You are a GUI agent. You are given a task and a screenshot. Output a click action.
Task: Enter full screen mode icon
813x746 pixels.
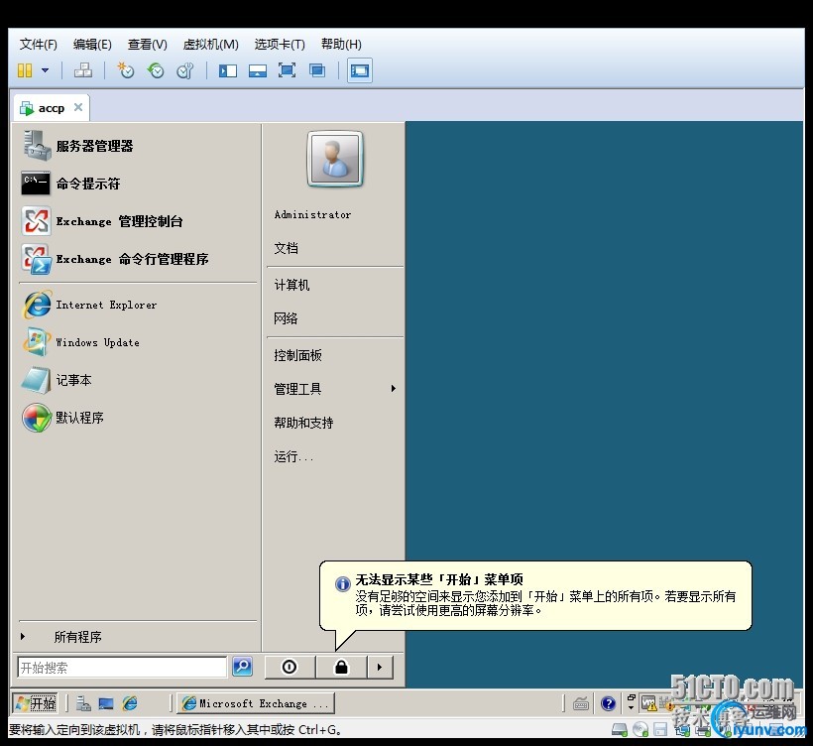click(x=287, y=70)
